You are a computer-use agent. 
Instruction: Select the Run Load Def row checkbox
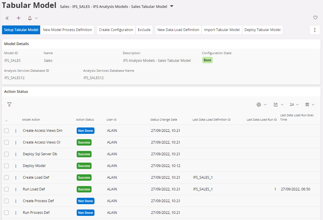[x=6, y=189]
